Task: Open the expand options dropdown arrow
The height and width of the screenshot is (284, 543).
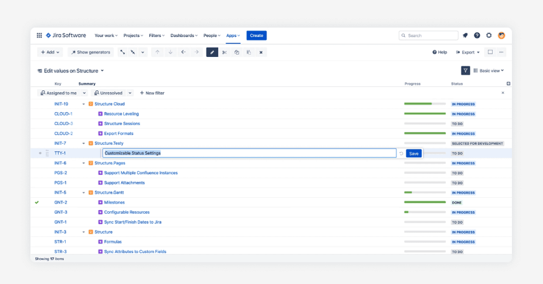Action: pos(142,52)
